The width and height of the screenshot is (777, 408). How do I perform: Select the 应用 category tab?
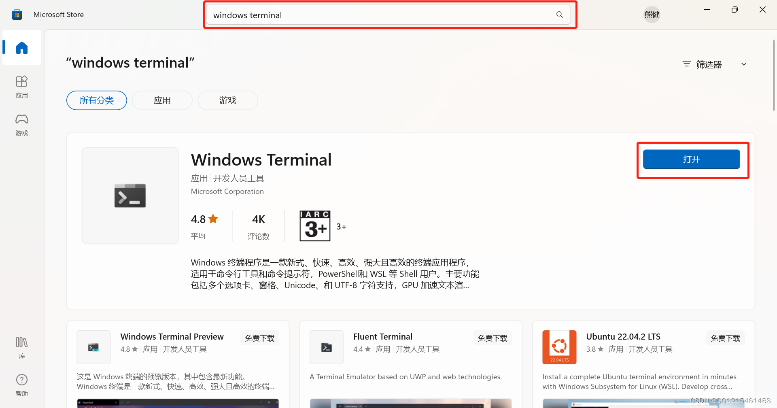(x=162, y=100)
